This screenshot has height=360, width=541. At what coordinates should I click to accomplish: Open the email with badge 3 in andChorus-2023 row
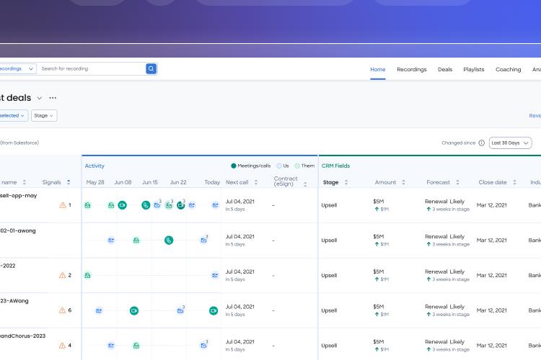click(x=204, y=345)
